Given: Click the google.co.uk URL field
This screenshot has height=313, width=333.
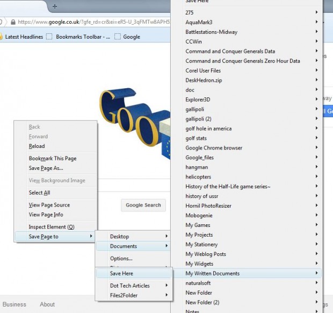Looking at the screenshot, I should [x=93, y=22].
